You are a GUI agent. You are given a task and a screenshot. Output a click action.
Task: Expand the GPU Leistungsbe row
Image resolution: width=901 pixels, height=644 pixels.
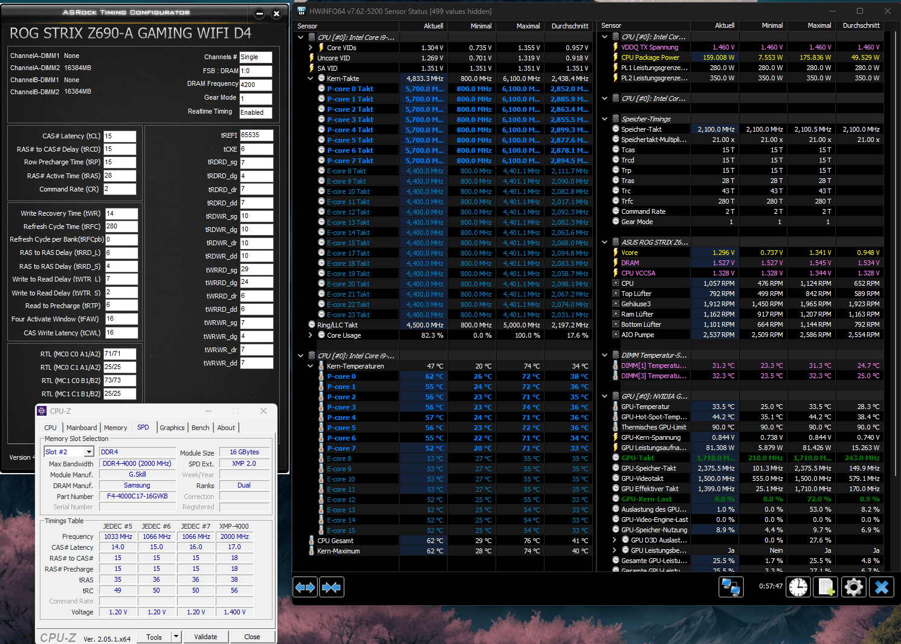tap(615, 550)
